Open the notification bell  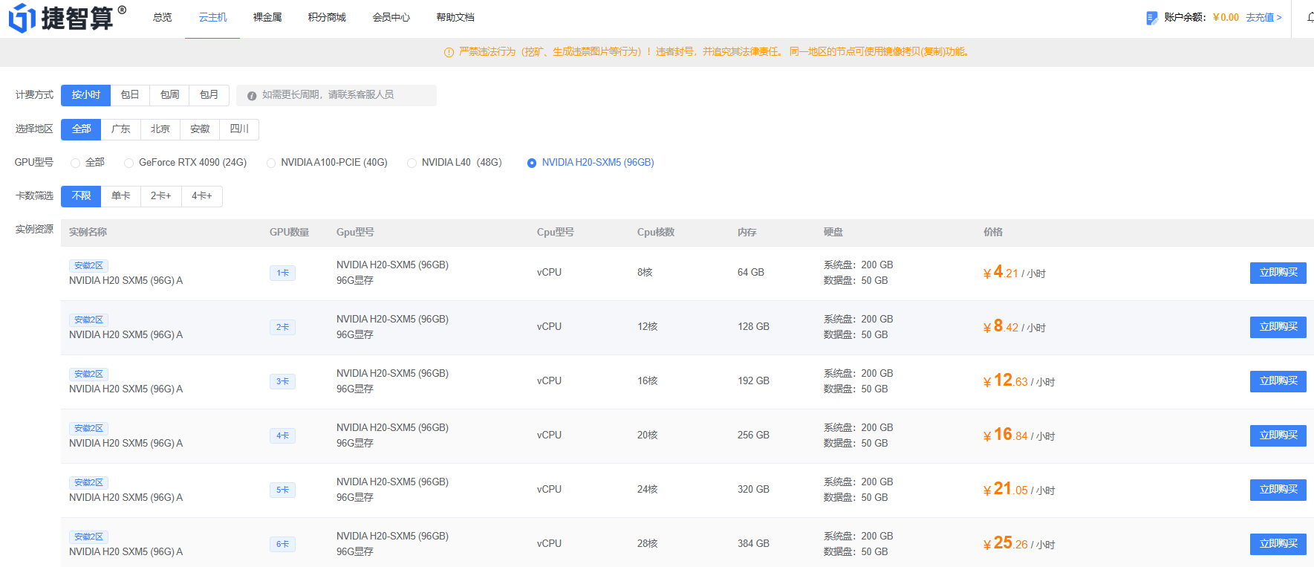pos(1310,17)
